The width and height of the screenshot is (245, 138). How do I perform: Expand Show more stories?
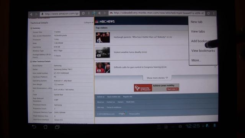[157, 78]
